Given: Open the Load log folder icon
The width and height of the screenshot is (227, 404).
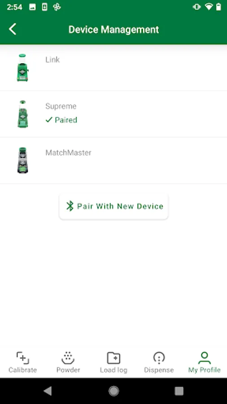Looking at the screenshot, I should [113, 358].
